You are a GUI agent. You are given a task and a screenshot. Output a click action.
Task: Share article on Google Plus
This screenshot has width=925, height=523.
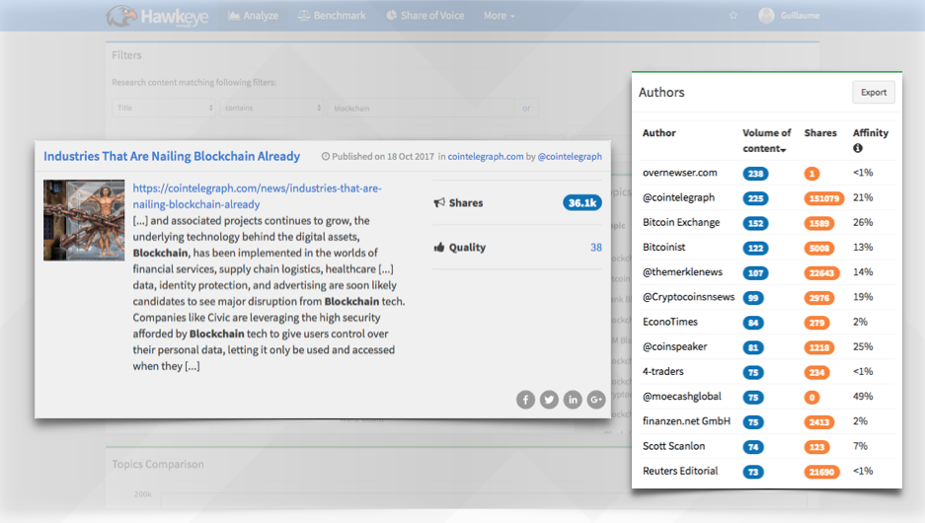click(x=596, y=400)
